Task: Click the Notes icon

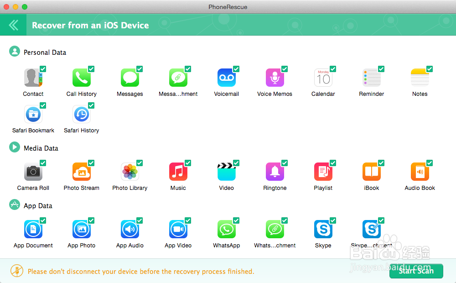Action: [x=420, y=78]
